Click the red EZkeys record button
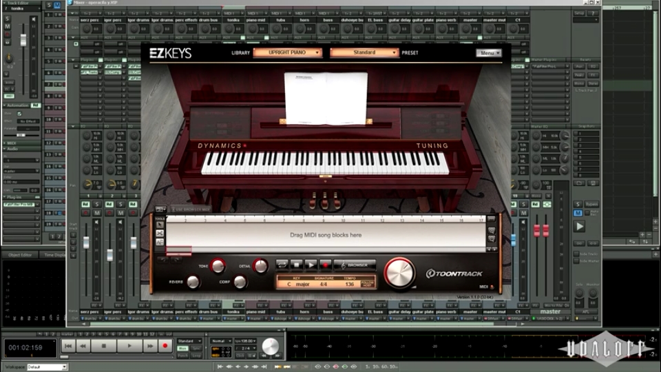This screenshot has width=661, height=372. pos(324,265)
